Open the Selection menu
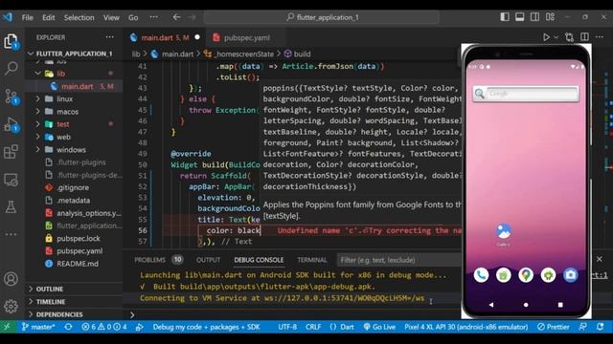The width and height of the screenshot is (613, 344). [x=79, y=17]
